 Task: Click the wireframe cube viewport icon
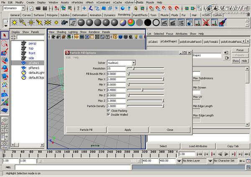[115, 37]
